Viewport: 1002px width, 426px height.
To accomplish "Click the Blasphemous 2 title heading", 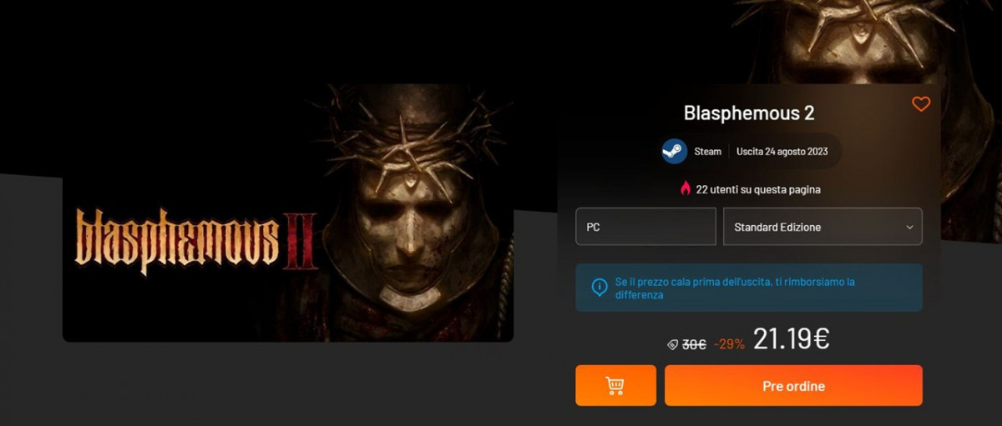I will point(749,113).
